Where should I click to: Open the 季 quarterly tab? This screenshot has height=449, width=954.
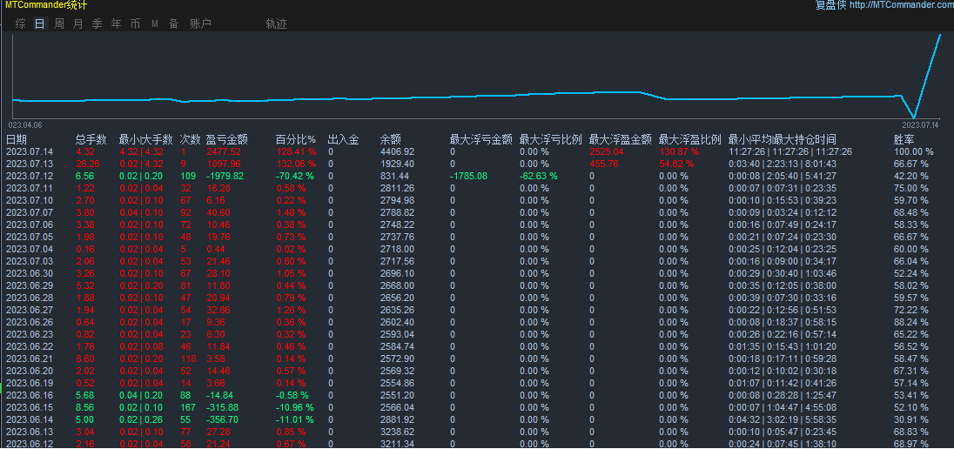pyautogui.click(x=97, y=23)
